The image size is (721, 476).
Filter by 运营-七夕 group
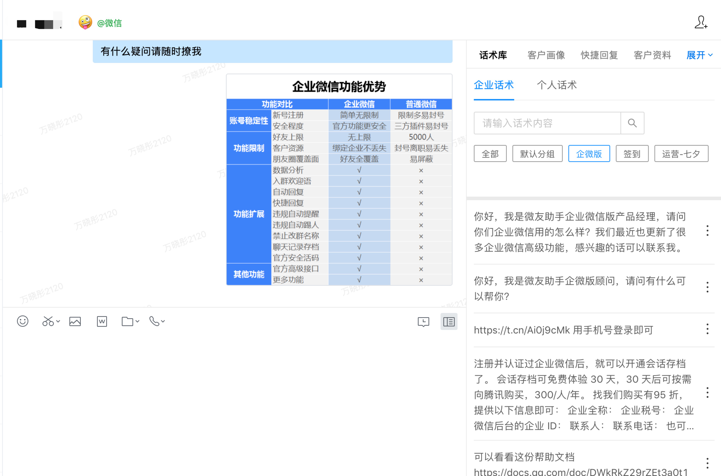(681, 154)
